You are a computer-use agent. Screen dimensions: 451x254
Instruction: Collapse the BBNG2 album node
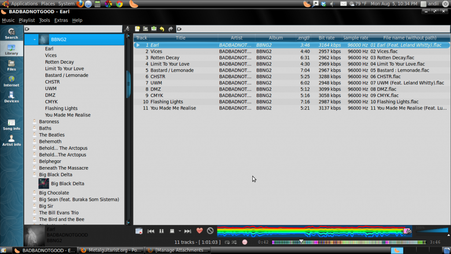point(34,40)
